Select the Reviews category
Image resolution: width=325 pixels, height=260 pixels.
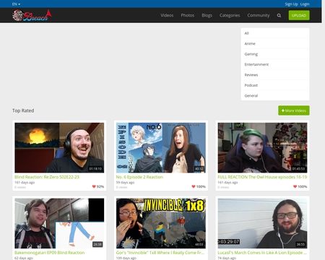pos(275,75)
